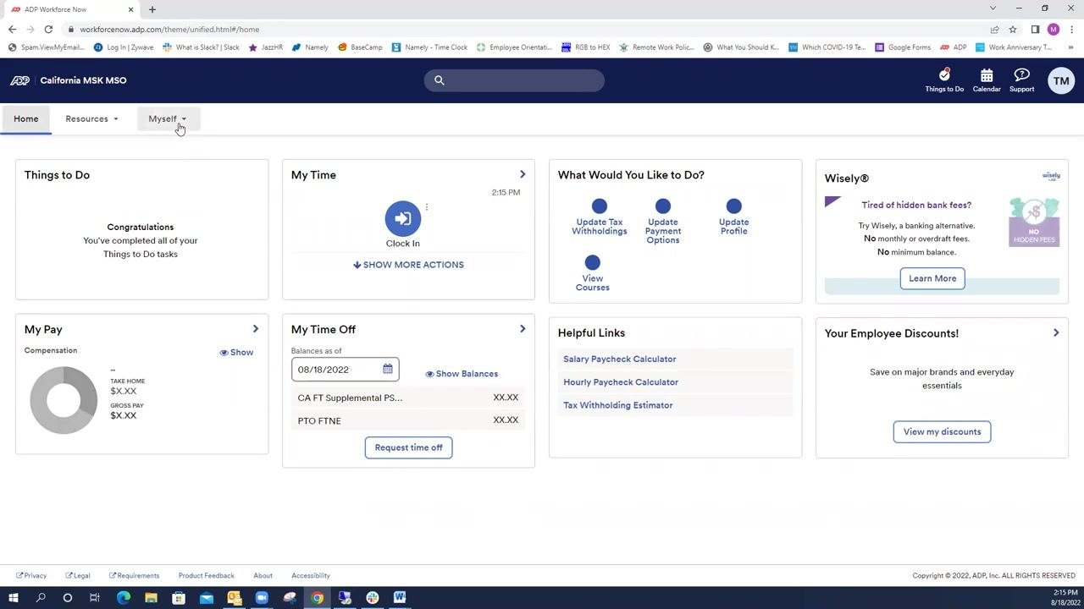Bookmark this page with the star icon
The width and height of the screenshot is (1084, 609).
pyautogui.click(x=1013, y=29)
